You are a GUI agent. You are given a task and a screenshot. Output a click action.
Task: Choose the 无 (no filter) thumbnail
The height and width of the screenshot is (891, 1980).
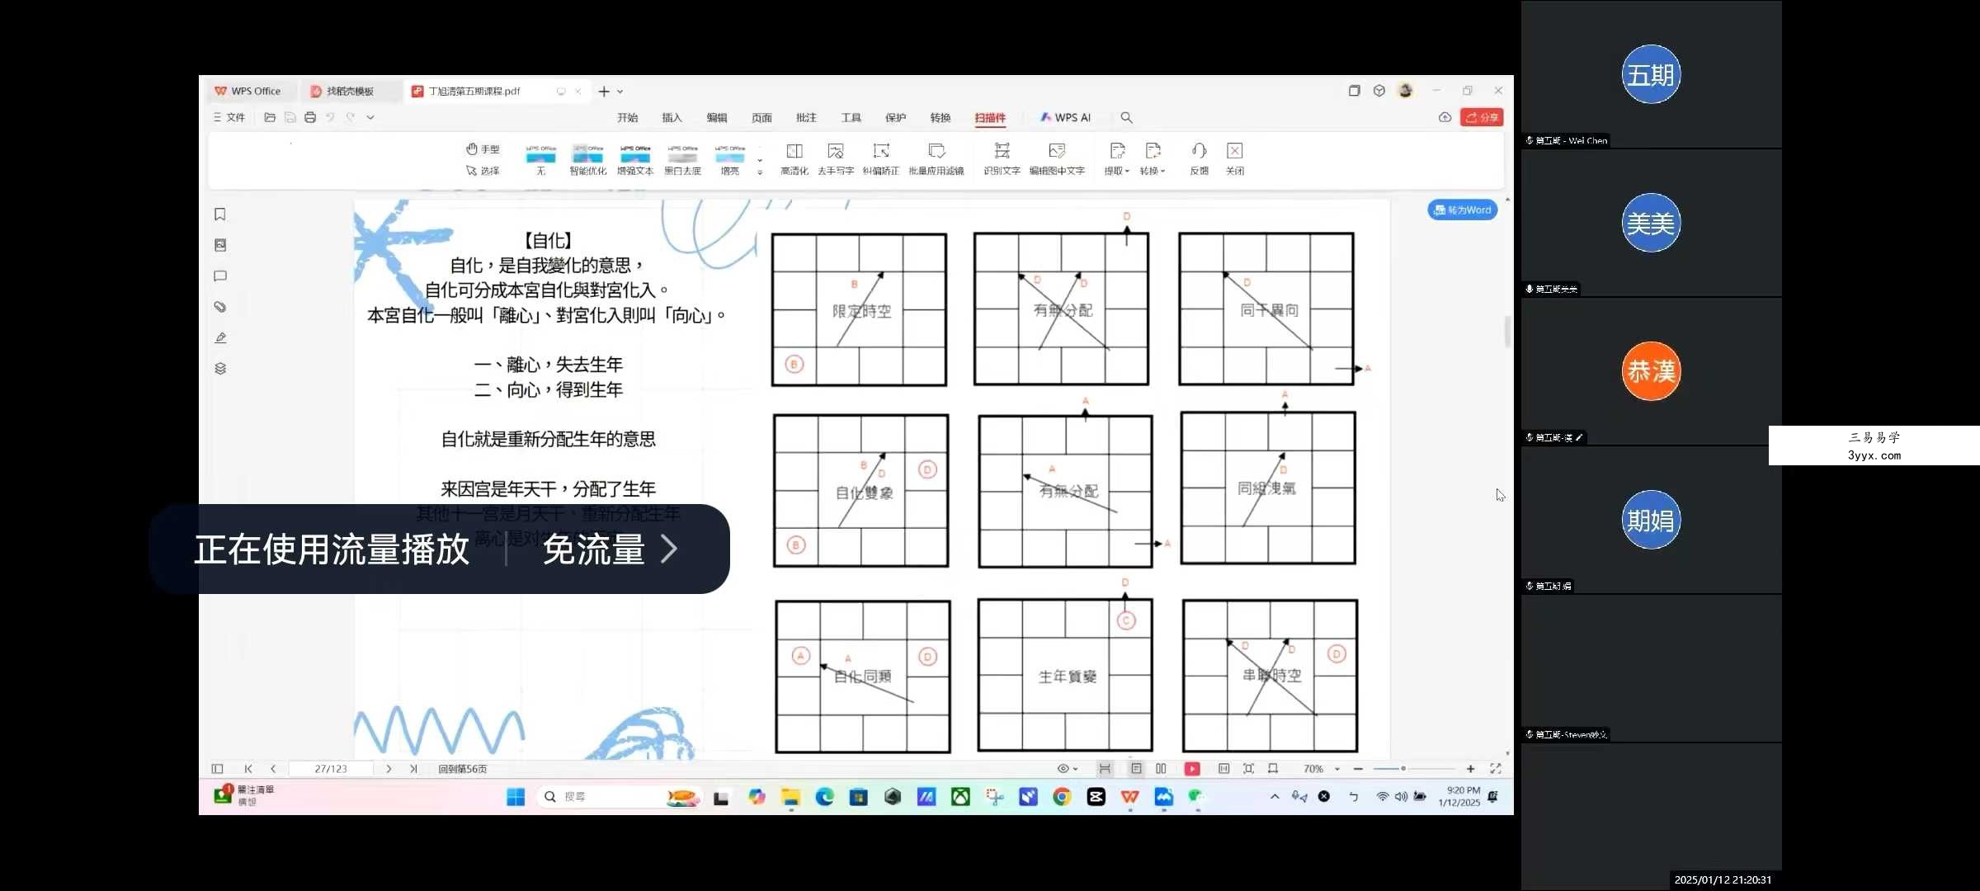(540, 160)
